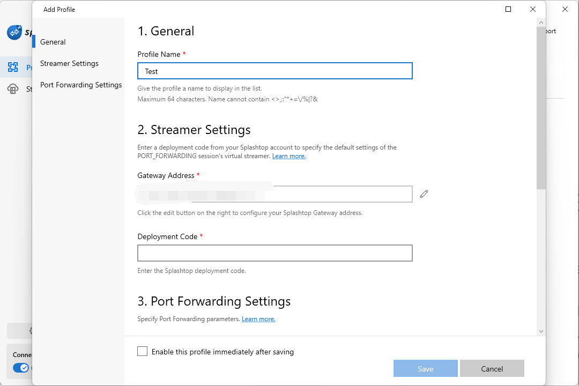579x386 pixels.
Task: Click the Save button
Action: pyautogui.click(x=425, y=368)
